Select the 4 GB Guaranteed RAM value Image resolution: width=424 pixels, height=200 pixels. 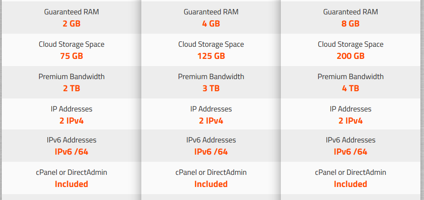[211, 24]
